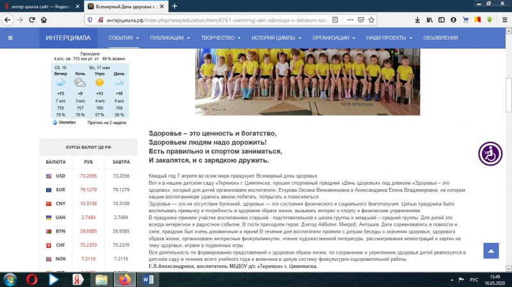Screen dimensions: 512x287
Task: Click the USD currency row label
Action: coord(60,176)
